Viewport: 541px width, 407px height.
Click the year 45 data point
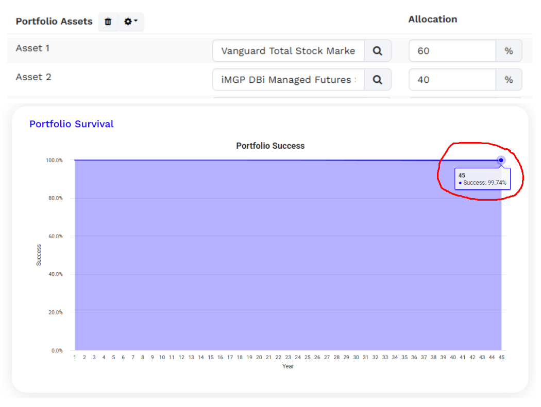(501, 160)
